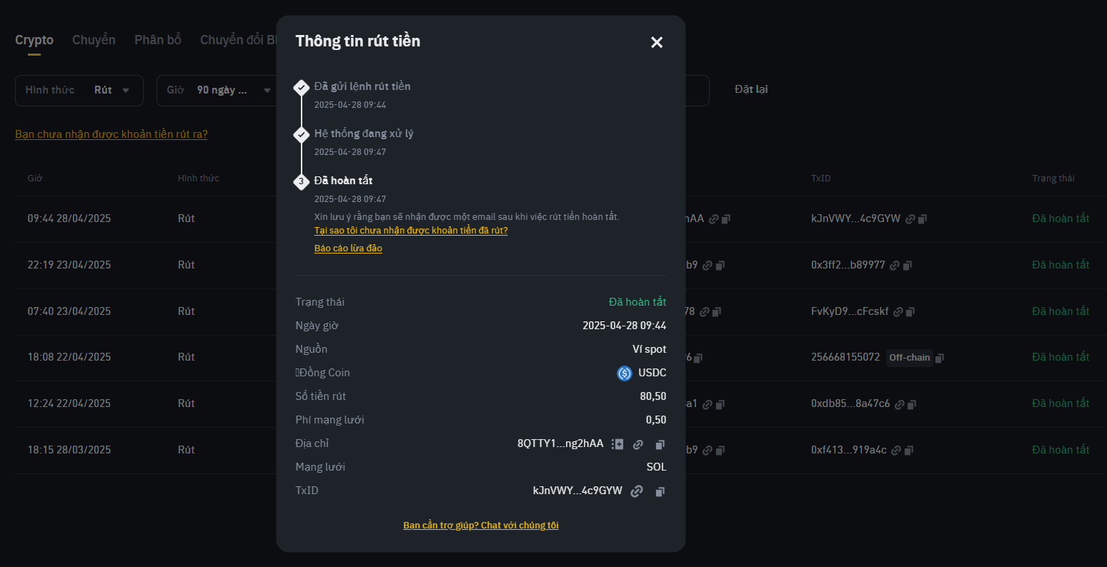The image size is (1107, 567).
Task: Open the Giờ 90 ngày dropdown
Action: pos(219,91)
